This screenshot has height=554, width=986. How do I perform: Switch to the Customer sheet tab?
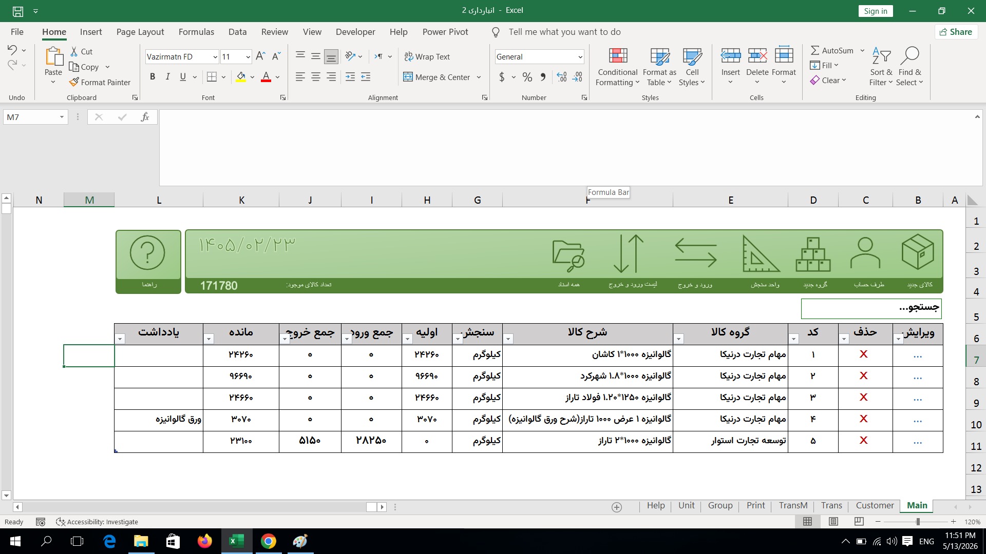click(x=875, y=506)
